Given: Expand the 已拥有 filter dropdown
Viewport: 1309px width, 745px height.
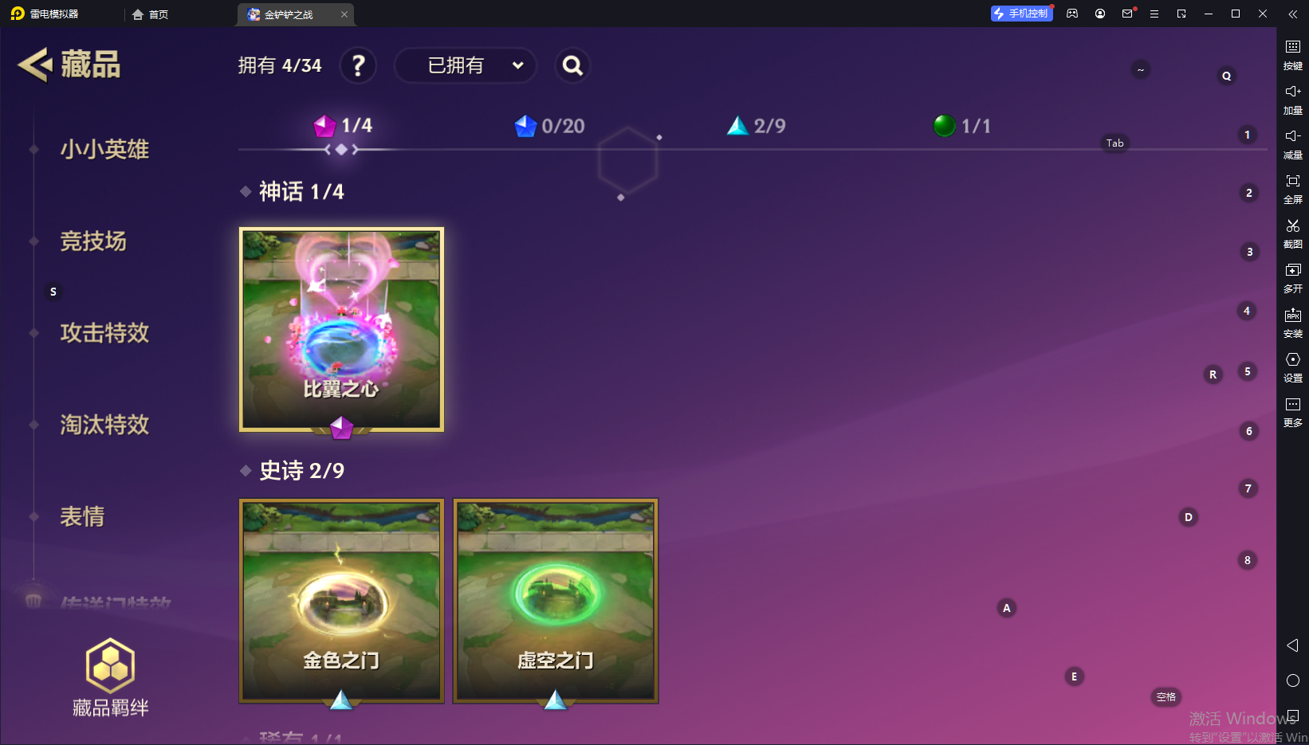Looking at the screenshot, I should (x=466, y=65).
